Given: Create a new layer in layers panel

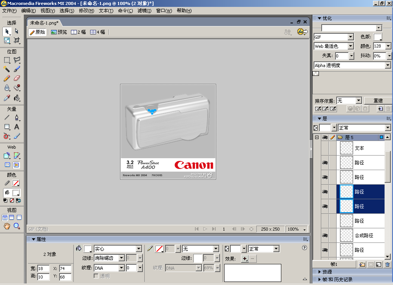Looking at the screenshot, I should [362, 264].
